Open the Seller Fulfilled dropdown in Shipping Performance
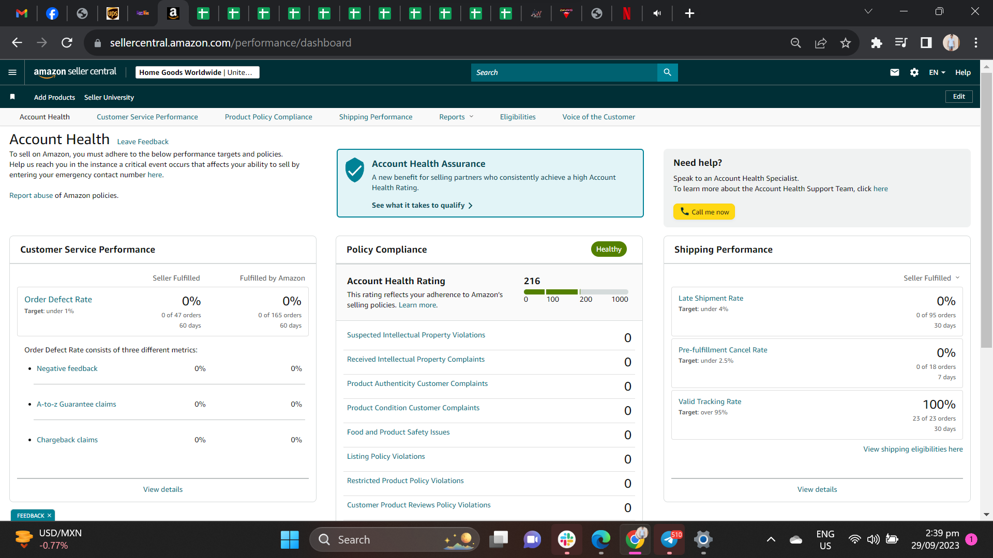Image resolution: width=993 pixels, height=558 pixels. 931,278
